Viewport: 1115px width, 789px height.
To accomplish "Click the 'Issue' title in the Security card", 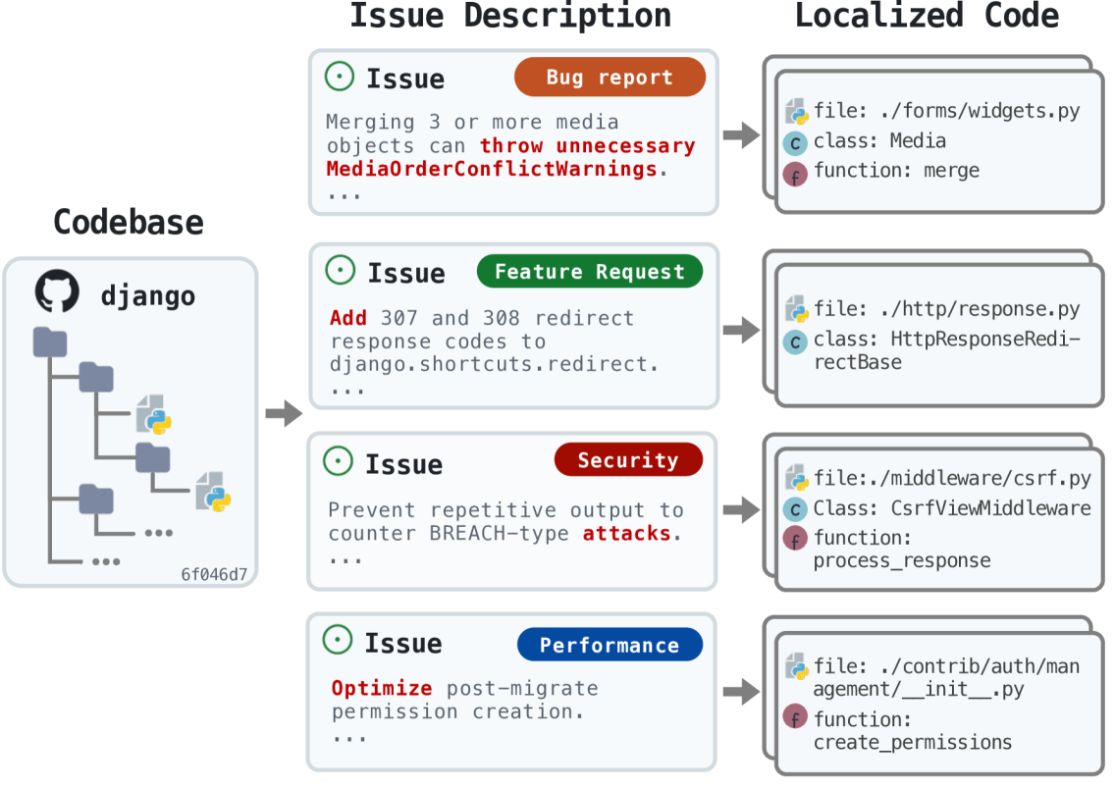I will click(x=404, y=464).
